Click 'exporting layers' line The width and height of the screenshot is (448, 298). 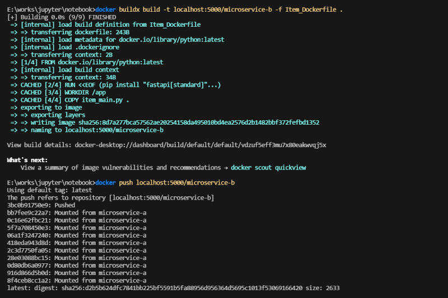click(x=48, y=115)
